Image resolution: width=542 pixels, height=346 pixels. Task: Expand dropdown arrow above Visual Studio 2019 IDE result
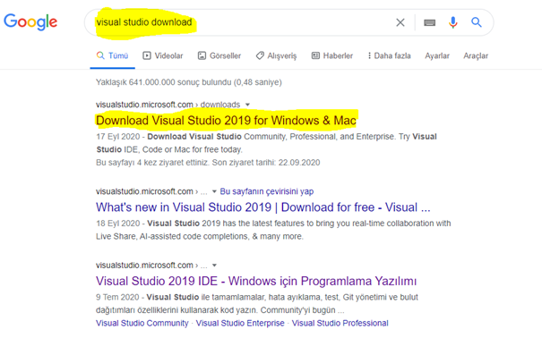coord(214,266)
